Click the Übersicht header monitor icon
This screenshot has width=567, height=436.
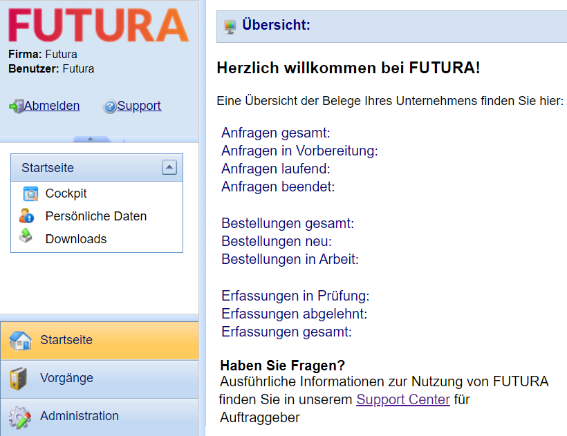(230, 26)
